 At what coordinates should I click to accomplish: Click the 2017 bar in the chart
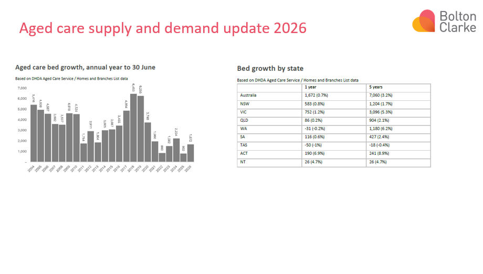127,136
